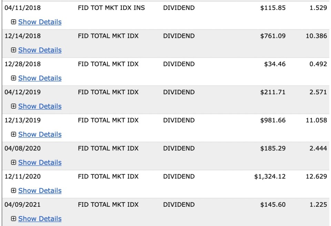Expand plus icon under 04/08/2020 dividend

pos(13,162)
